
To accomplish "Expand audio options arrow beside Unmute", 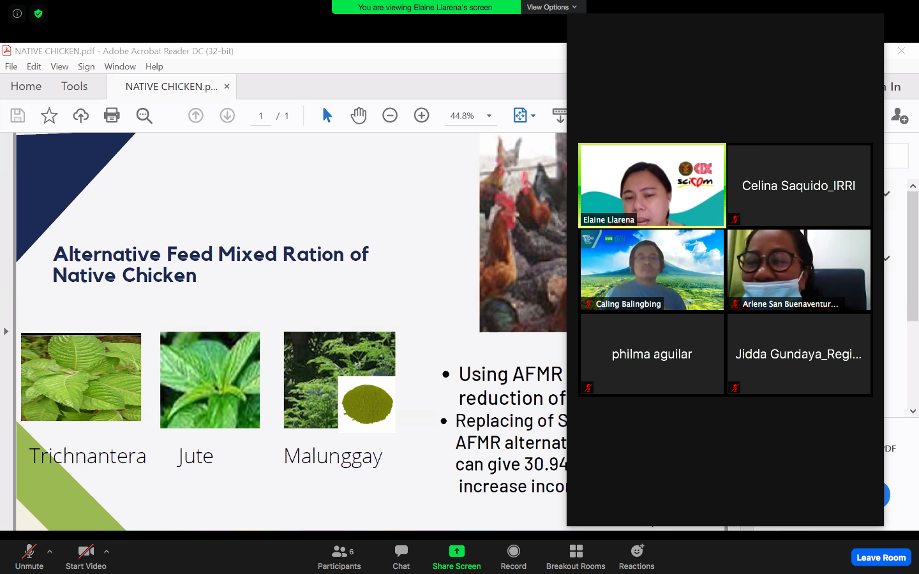I will tap(50, 552).
